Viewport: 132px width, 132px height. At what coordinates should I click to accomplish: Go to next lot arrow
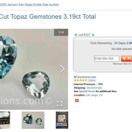(93, 35)
